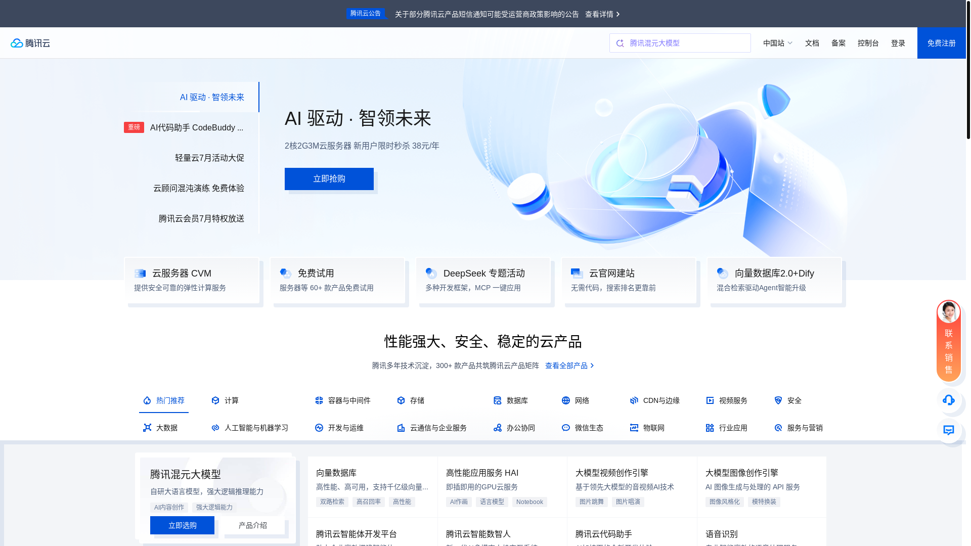The width and height of the screenshot is (971, 546).
Task: Click the 容器与中间件 category icon
Action: pos(319,400)
